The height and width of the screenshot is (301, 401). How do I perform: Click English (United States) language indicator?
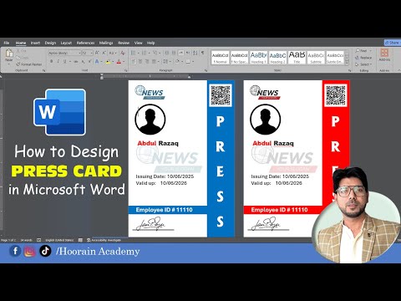pyautogui.click(x=59, y=240)
